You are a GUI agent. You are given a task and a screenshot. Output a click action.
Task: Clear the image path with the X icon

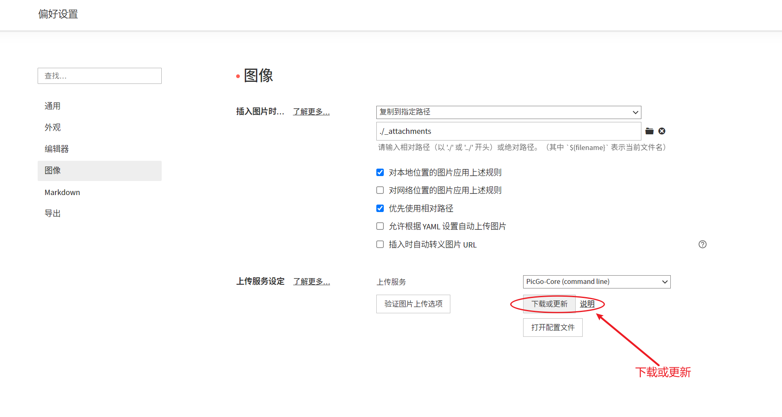[662, 131]
